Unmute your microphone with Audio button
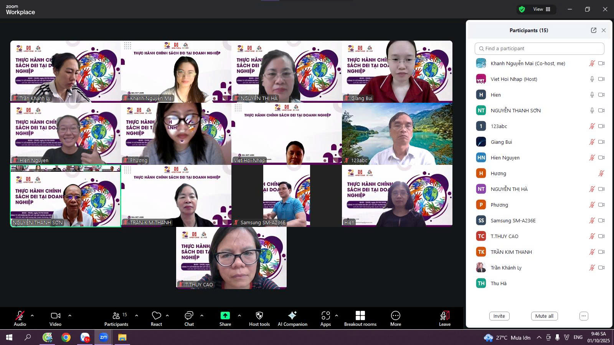The height and width of the screenshot is (345, 614). [x=20, y=315]
